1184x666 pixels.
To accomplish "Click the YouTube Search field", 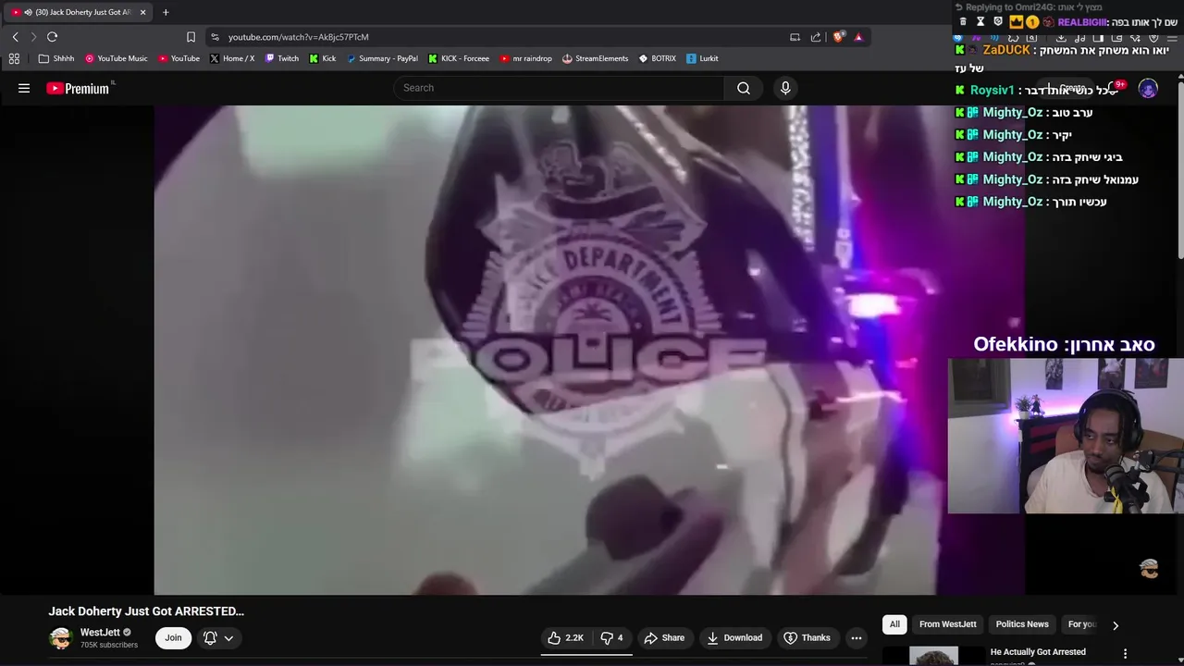I will (560, 88).
